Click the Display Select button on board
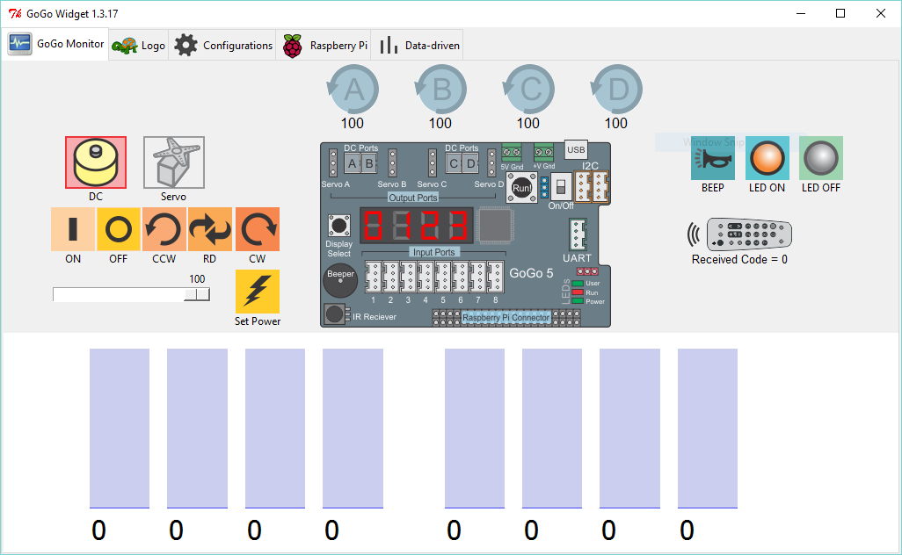Screen dimensions: 902x555 click(x=338, y=226)
